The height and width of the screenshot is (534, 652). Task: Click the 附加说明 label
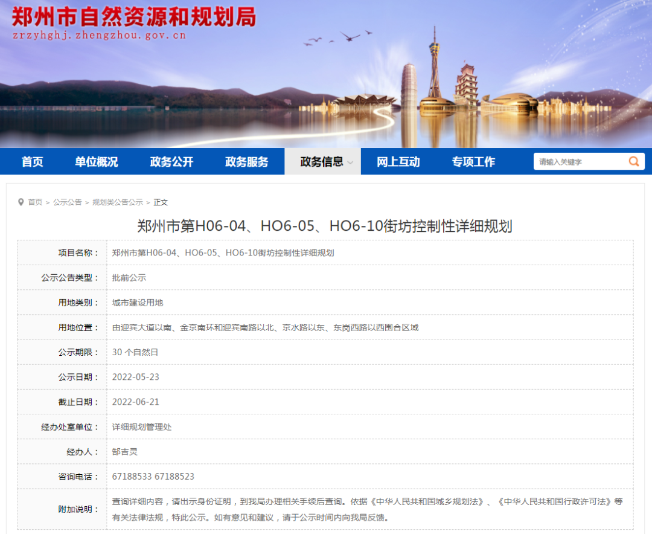pos(78,509)
